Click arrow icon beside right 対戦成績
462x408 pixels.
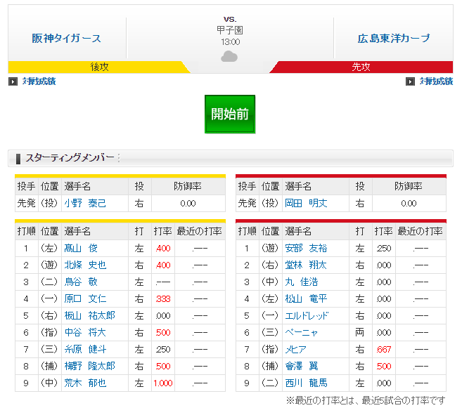pos(410,81)
